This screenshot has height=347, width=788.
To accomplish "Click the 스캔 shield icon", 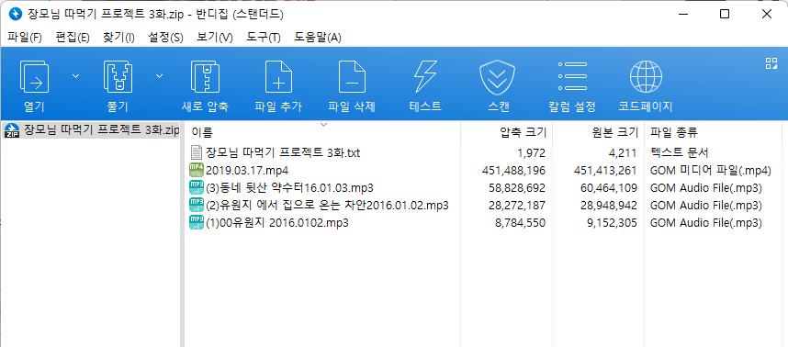I will [x=498, y=77].
